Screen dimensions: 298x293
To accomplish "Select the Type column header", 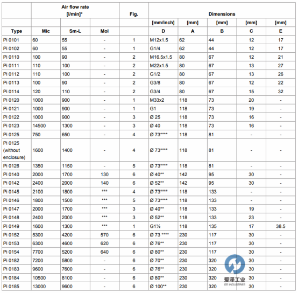I will pyautogui.click(x=17, y=31).
